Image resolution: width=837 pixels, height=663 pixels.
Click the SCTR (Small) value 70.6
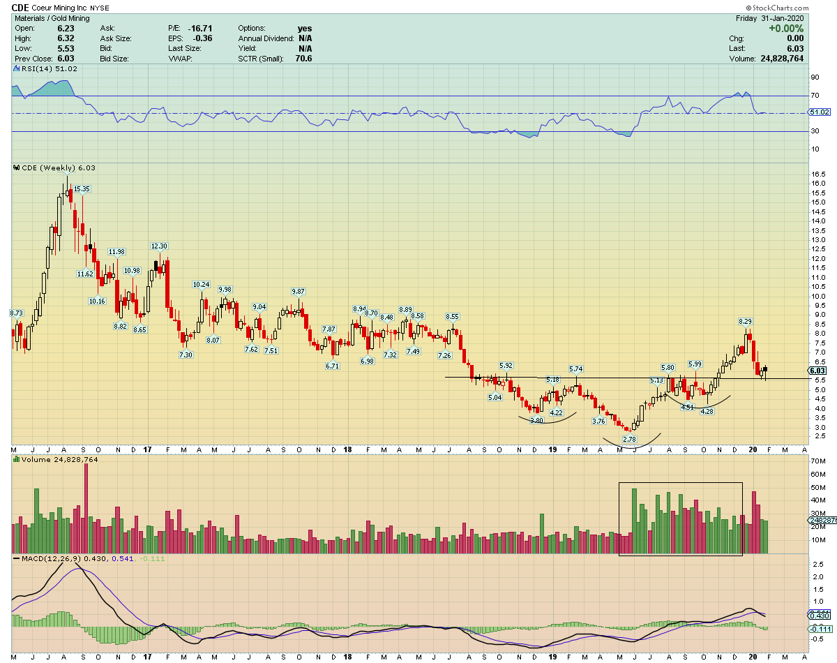(x=303, y=59)
